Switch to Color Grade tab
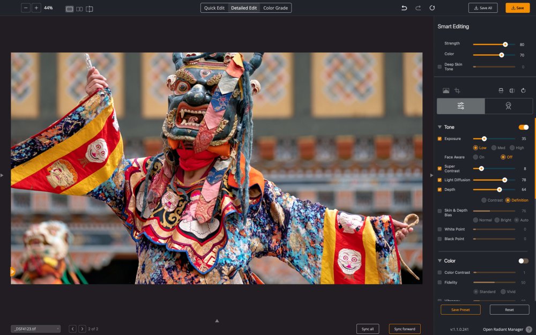The width and height of the screenshot is (536, 335). [x=276, y=8]
